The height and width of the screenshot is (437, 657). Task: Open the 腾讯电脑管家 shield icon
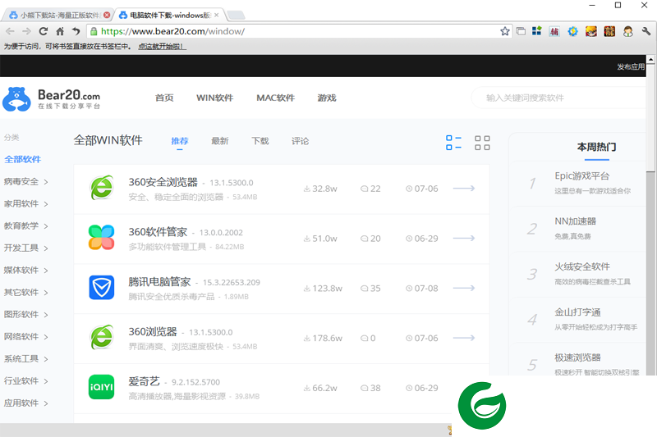[x=101, y=287]
